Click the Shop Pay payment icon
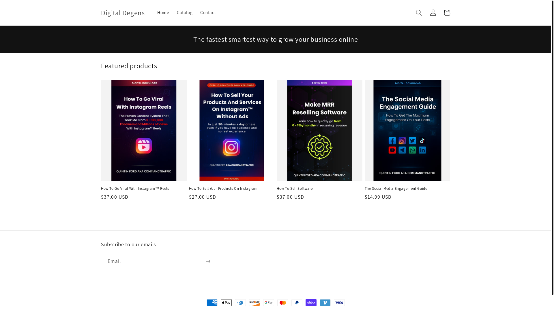 [311, 303]
